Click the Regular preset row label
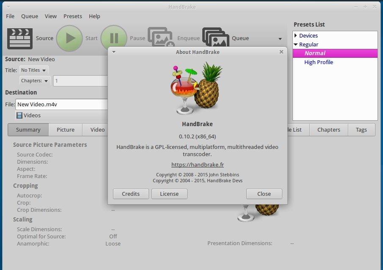 click(x=309, y=45)
